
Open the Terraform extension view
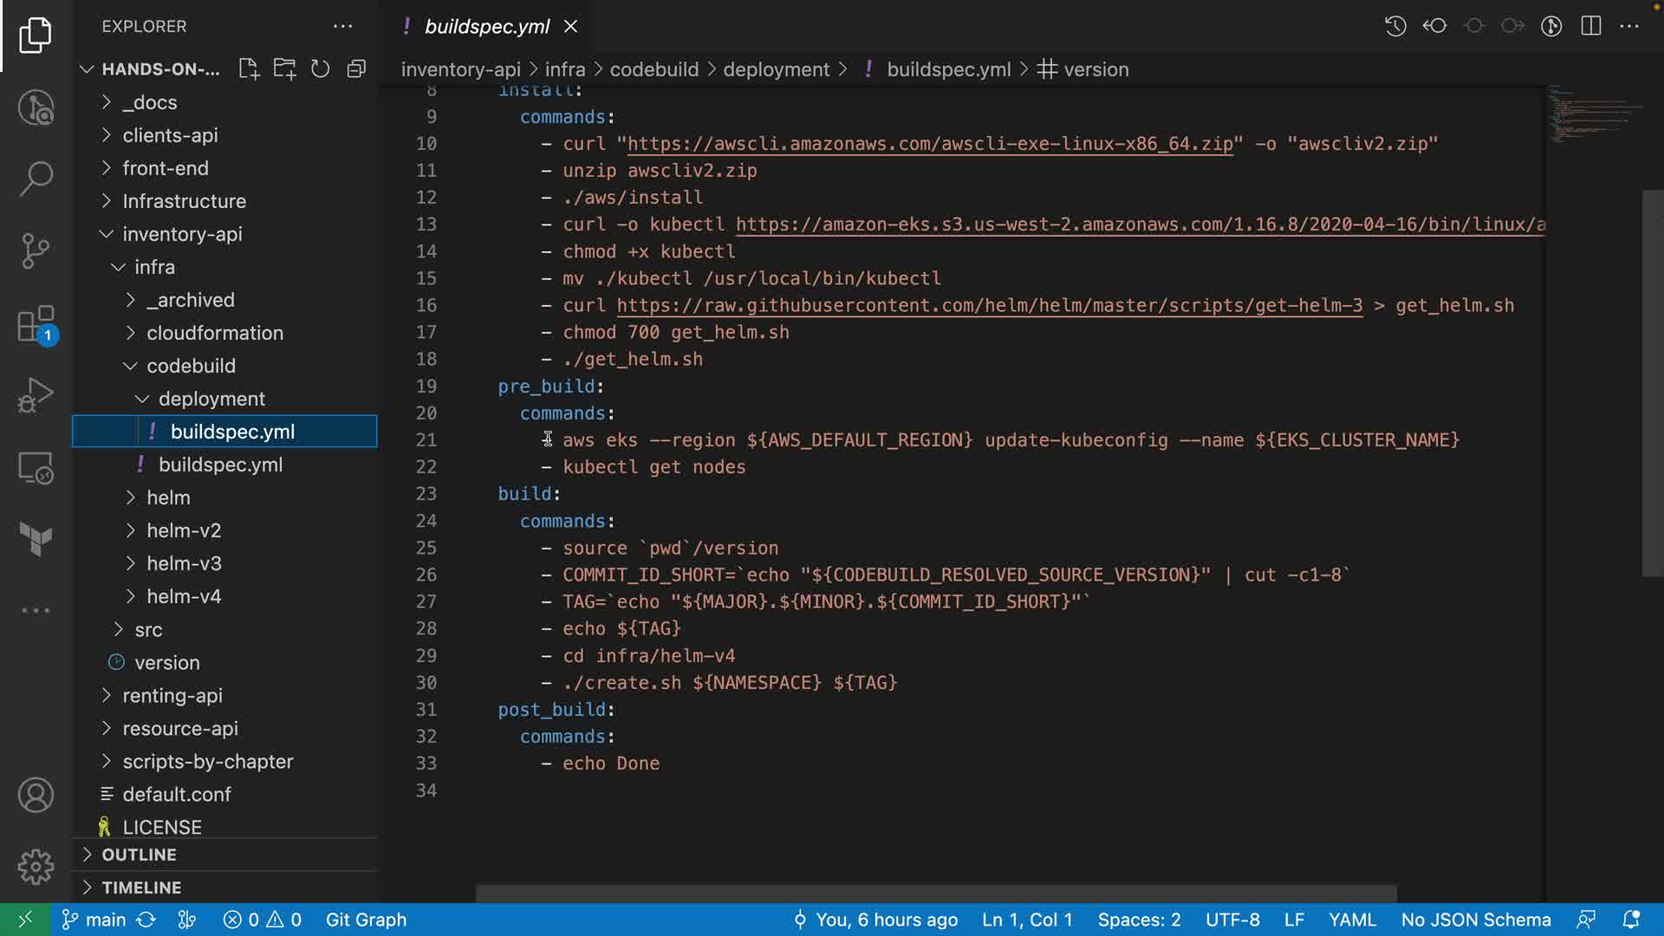[x=36, y=539]
